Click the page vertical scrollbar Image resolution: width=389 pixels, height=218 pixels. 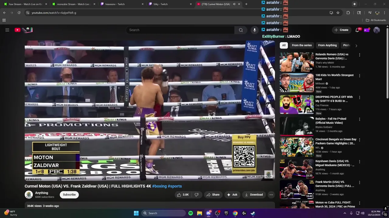387,63
